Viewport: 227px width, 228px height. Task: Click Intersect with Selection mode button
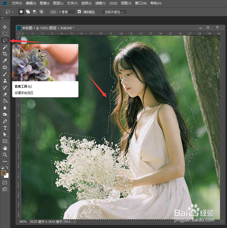[41, 12]
